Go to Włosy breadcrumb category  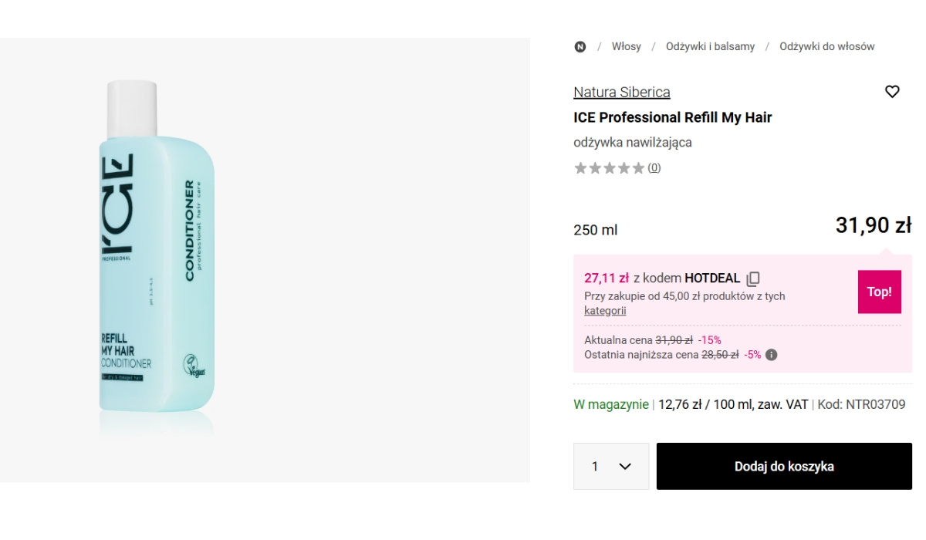tap(626, 46)
